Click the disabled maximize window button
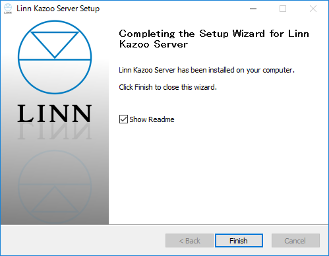 [283, 9]
